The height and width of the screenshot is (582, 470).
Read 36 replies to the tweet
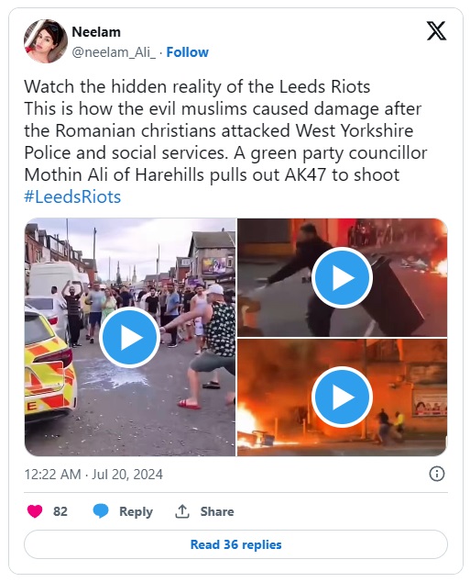point(235,544)
